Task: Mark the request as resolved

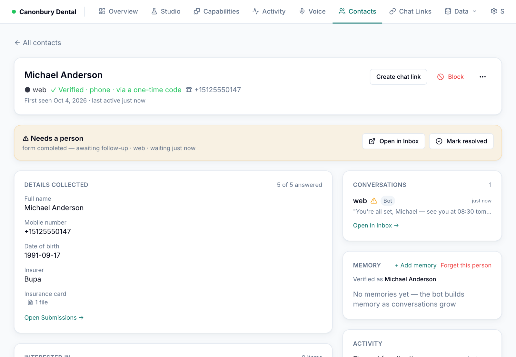Action: click(461, 141)
